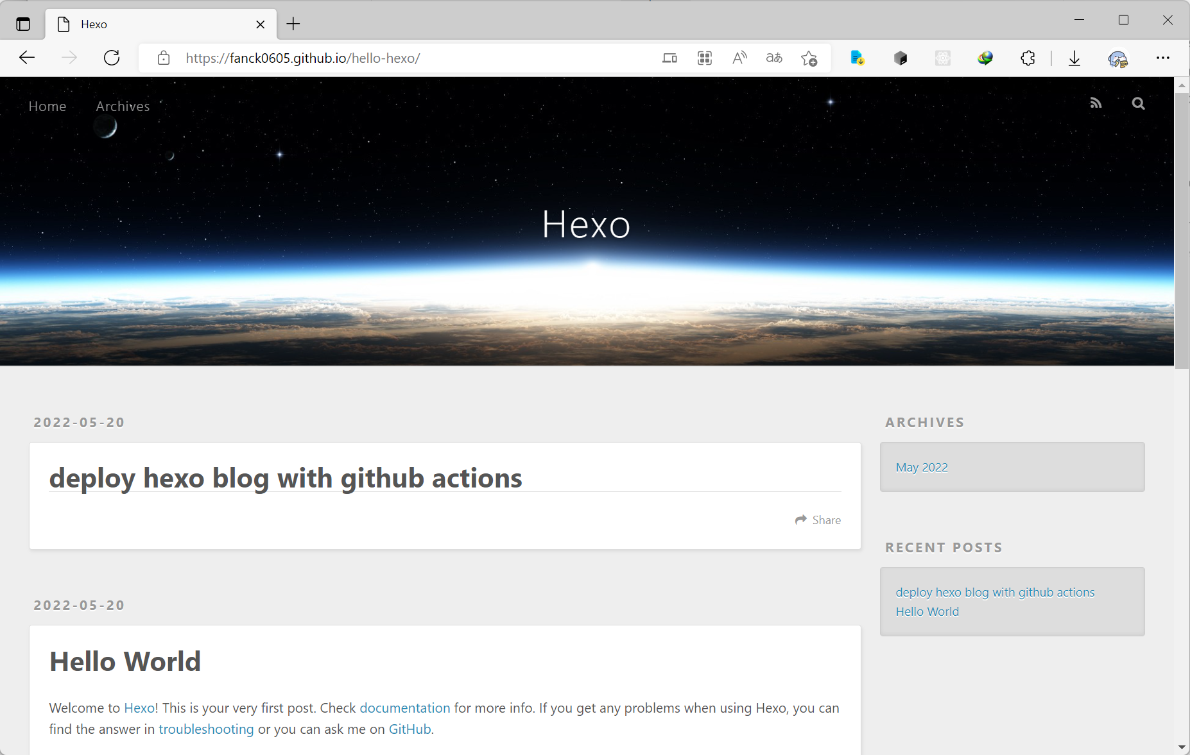Open browser Settings and more menu
This screenshot has height=755, width=1190.
1162,58
